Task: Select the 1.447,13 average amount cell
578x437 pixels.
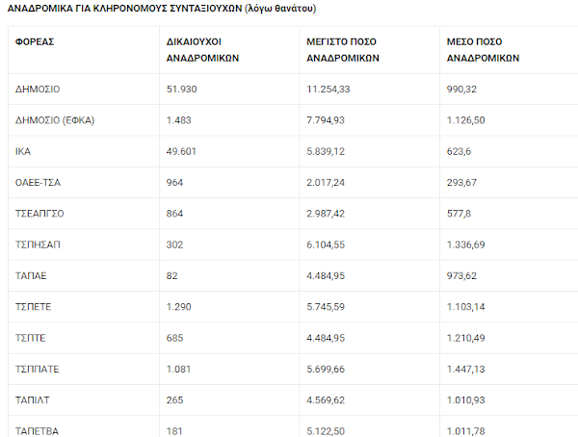Action: pyautogui.click(x=465, y=370)
